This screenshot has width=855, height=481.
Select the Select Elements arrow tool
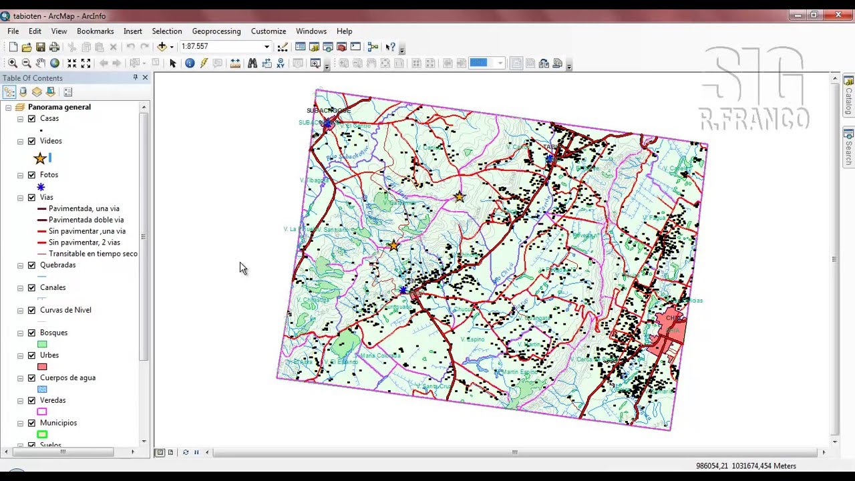click(x=172, y=63)
